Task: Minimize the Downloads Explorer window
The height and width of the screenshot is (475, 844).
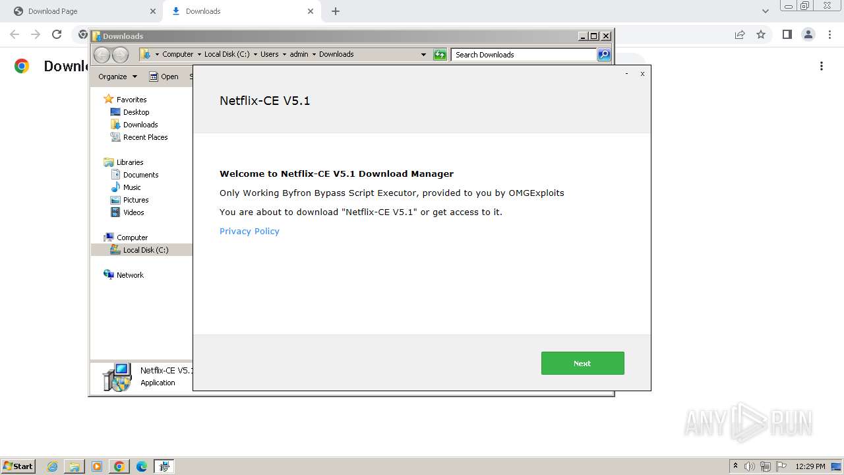Action: pos(583,36)
